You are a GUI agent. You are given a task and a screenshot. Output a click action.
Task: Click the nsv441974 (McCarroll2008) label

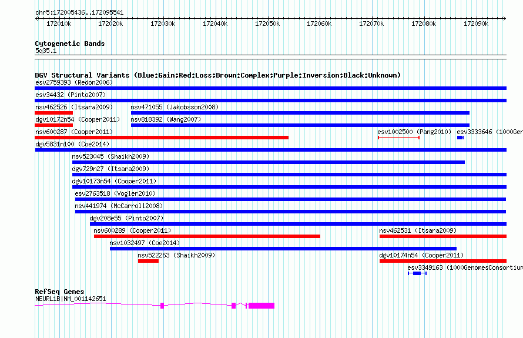119,206
